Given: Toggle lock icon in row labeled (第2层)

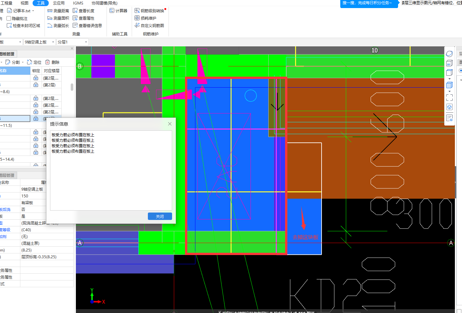Looking at the screenshot, I should 36,85.
